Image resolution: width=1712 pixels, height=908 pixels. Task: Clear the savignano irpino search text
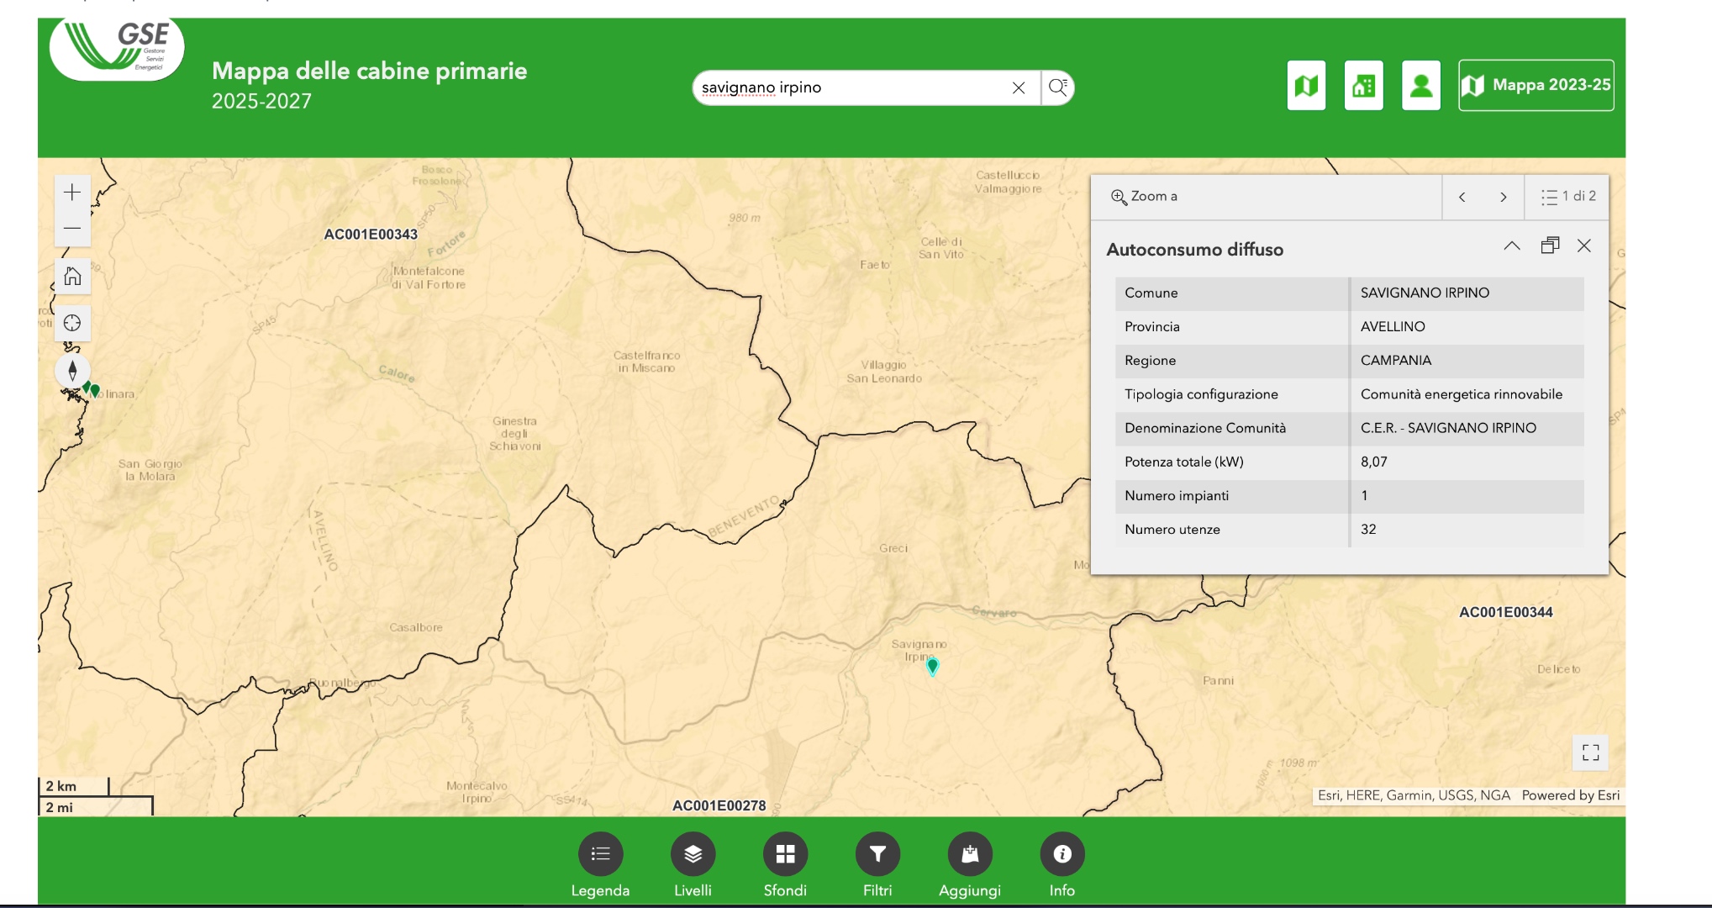tap(1018, 87)
